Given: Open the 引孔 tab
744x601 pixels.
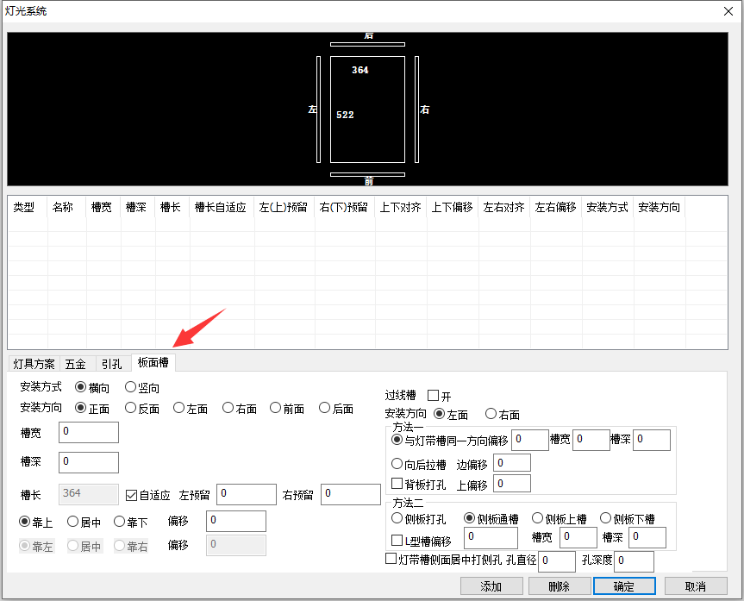Looking at the screenshot, I should 113,364.
